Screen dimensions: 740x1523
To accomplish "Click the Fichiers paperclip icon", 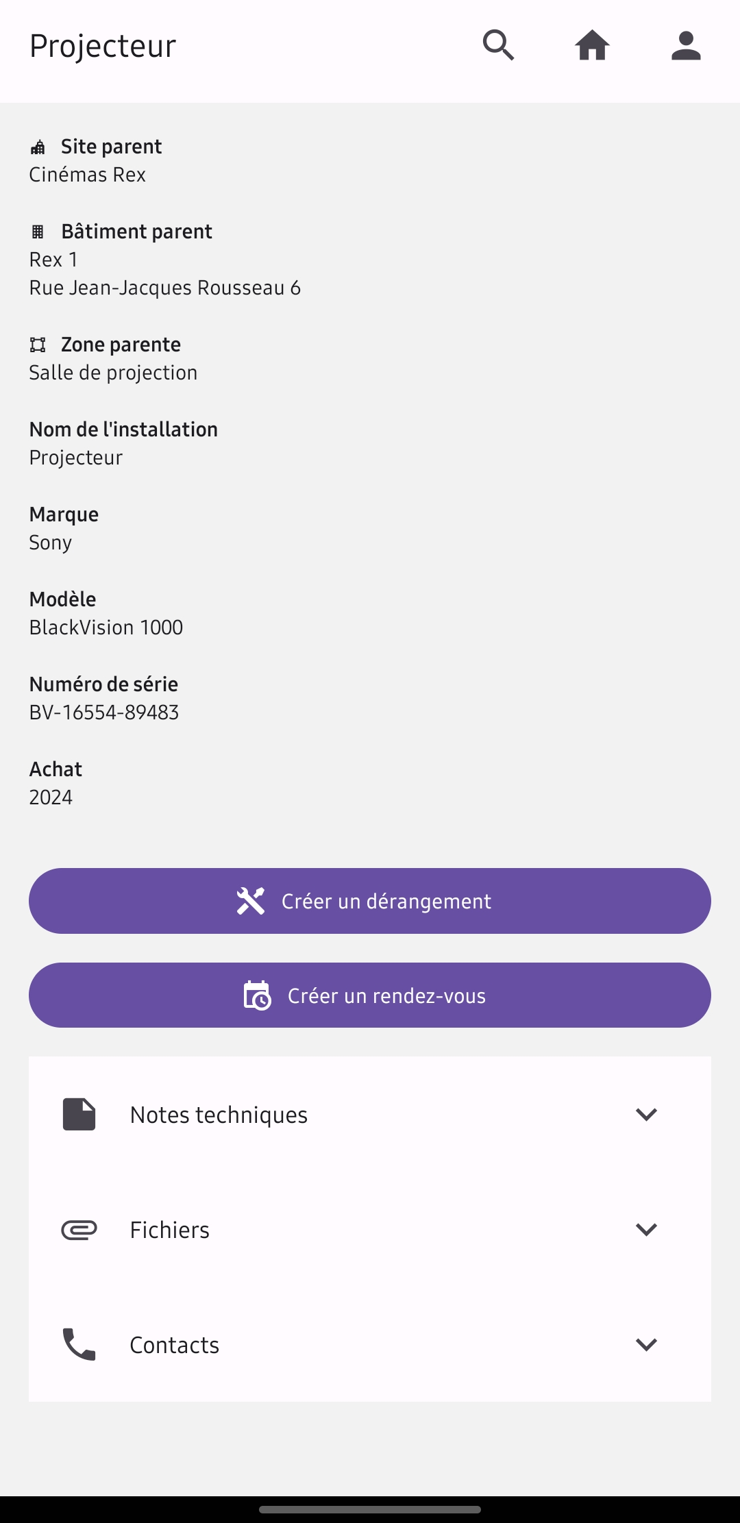I will pyautogui.click(x=79, y=1230).
